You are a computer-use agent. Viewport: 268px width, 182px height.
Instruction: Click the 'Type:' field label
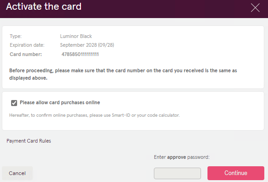16,36
